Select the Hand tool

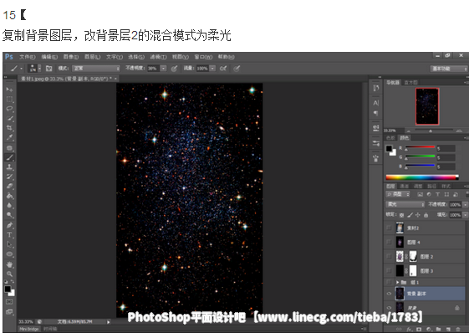9,264
